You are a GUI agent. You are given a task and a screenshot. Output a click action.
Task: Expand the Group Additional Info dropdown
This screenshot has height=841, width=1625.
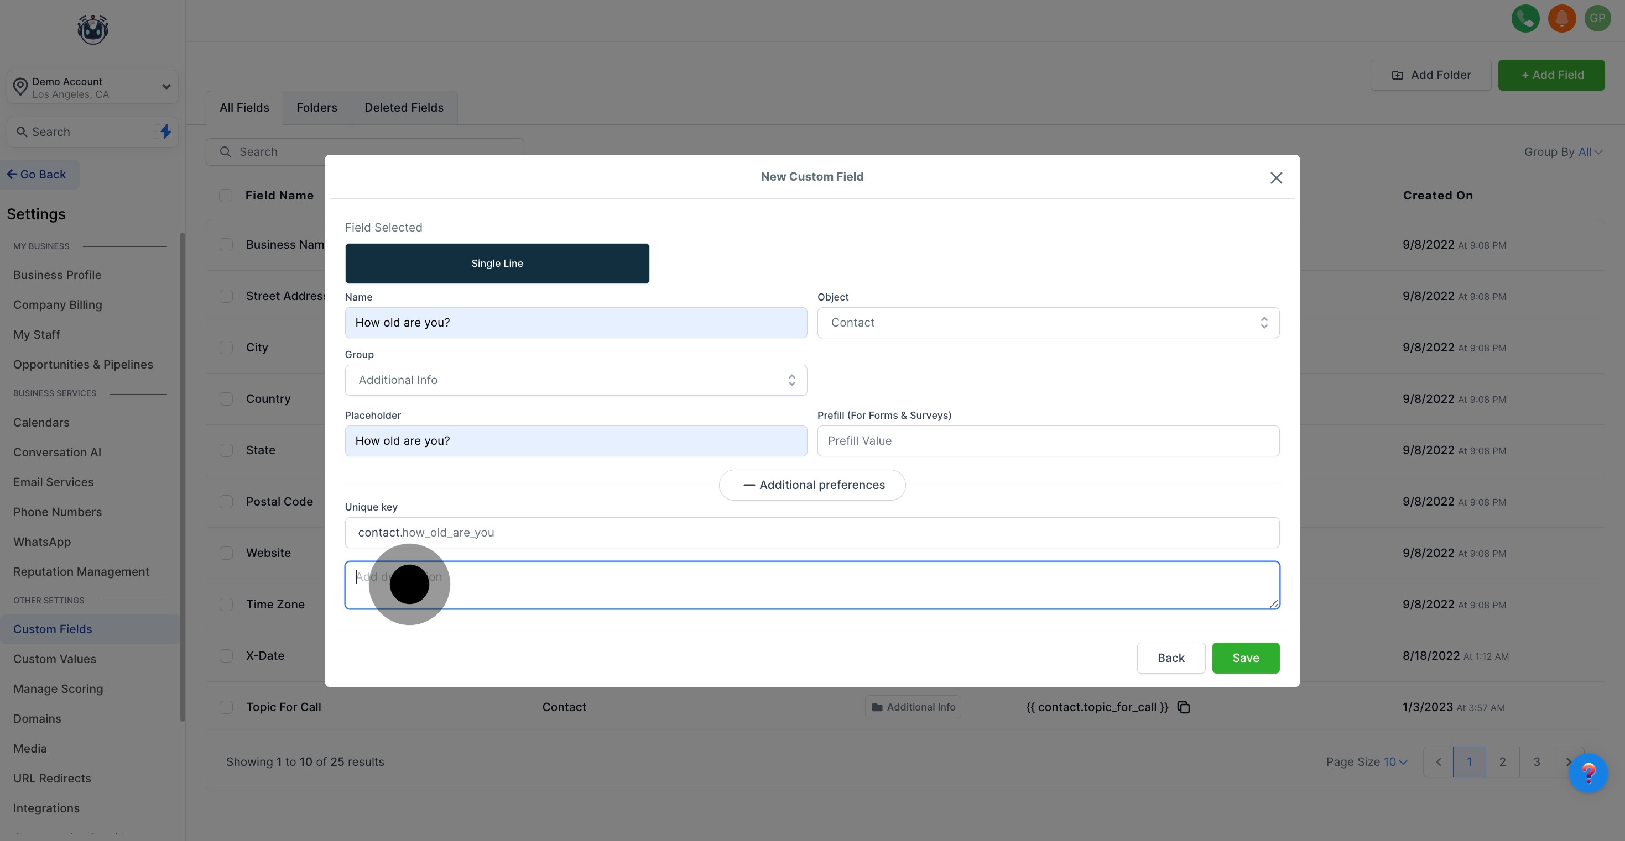[575, 380]
